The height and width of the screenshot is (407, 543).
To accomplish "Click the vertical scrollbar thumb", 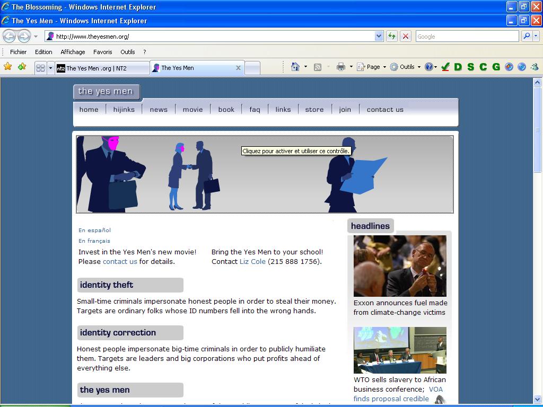I will (537, 129).
